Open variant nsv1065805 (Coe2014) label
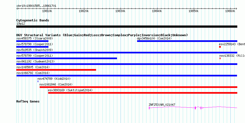The image size is (245, 123). pyautogui.click(x=33, y=67)
